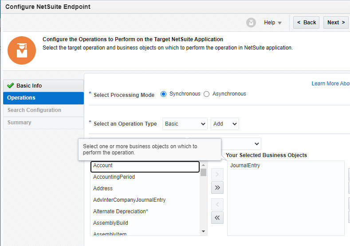
Task: Click the Back button
Action: [x=306, y=23]
